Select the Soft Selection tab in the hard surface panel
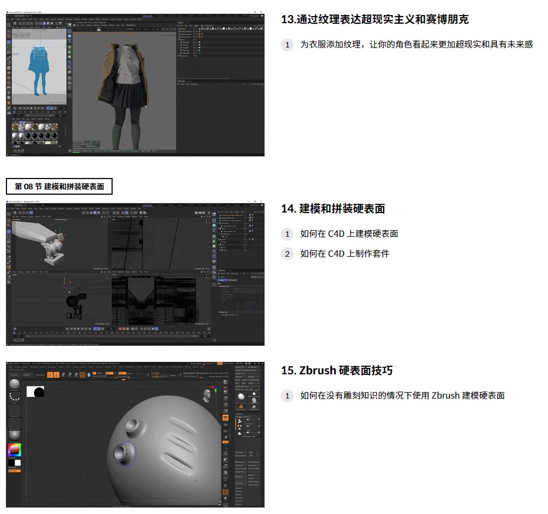Image resolution: width=548 pixels, height=514 pixels. point(232,280)
